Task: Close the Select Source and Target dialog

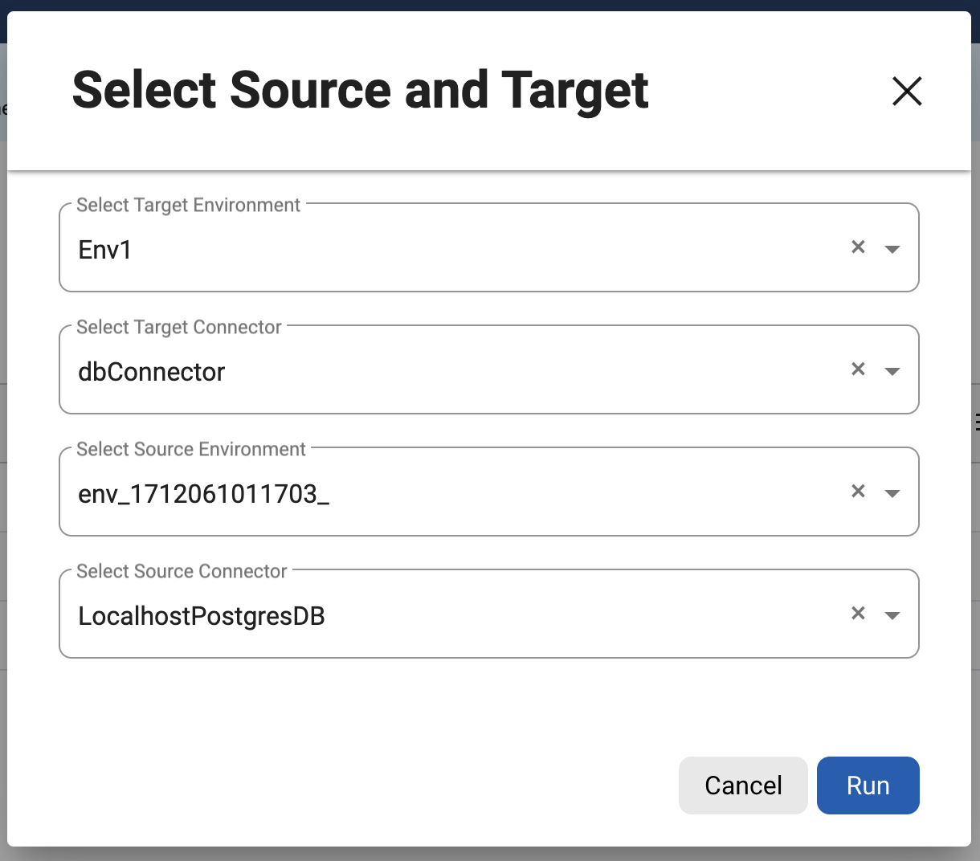Action: [907, 92]
